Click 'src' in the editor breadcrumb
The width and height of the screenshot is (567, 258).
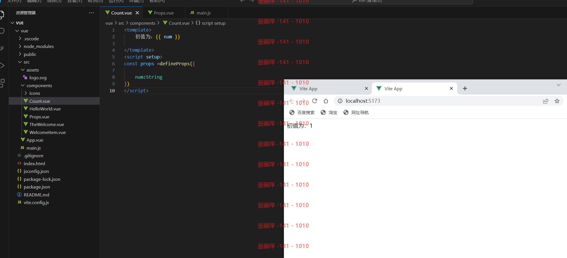(121, 23)
